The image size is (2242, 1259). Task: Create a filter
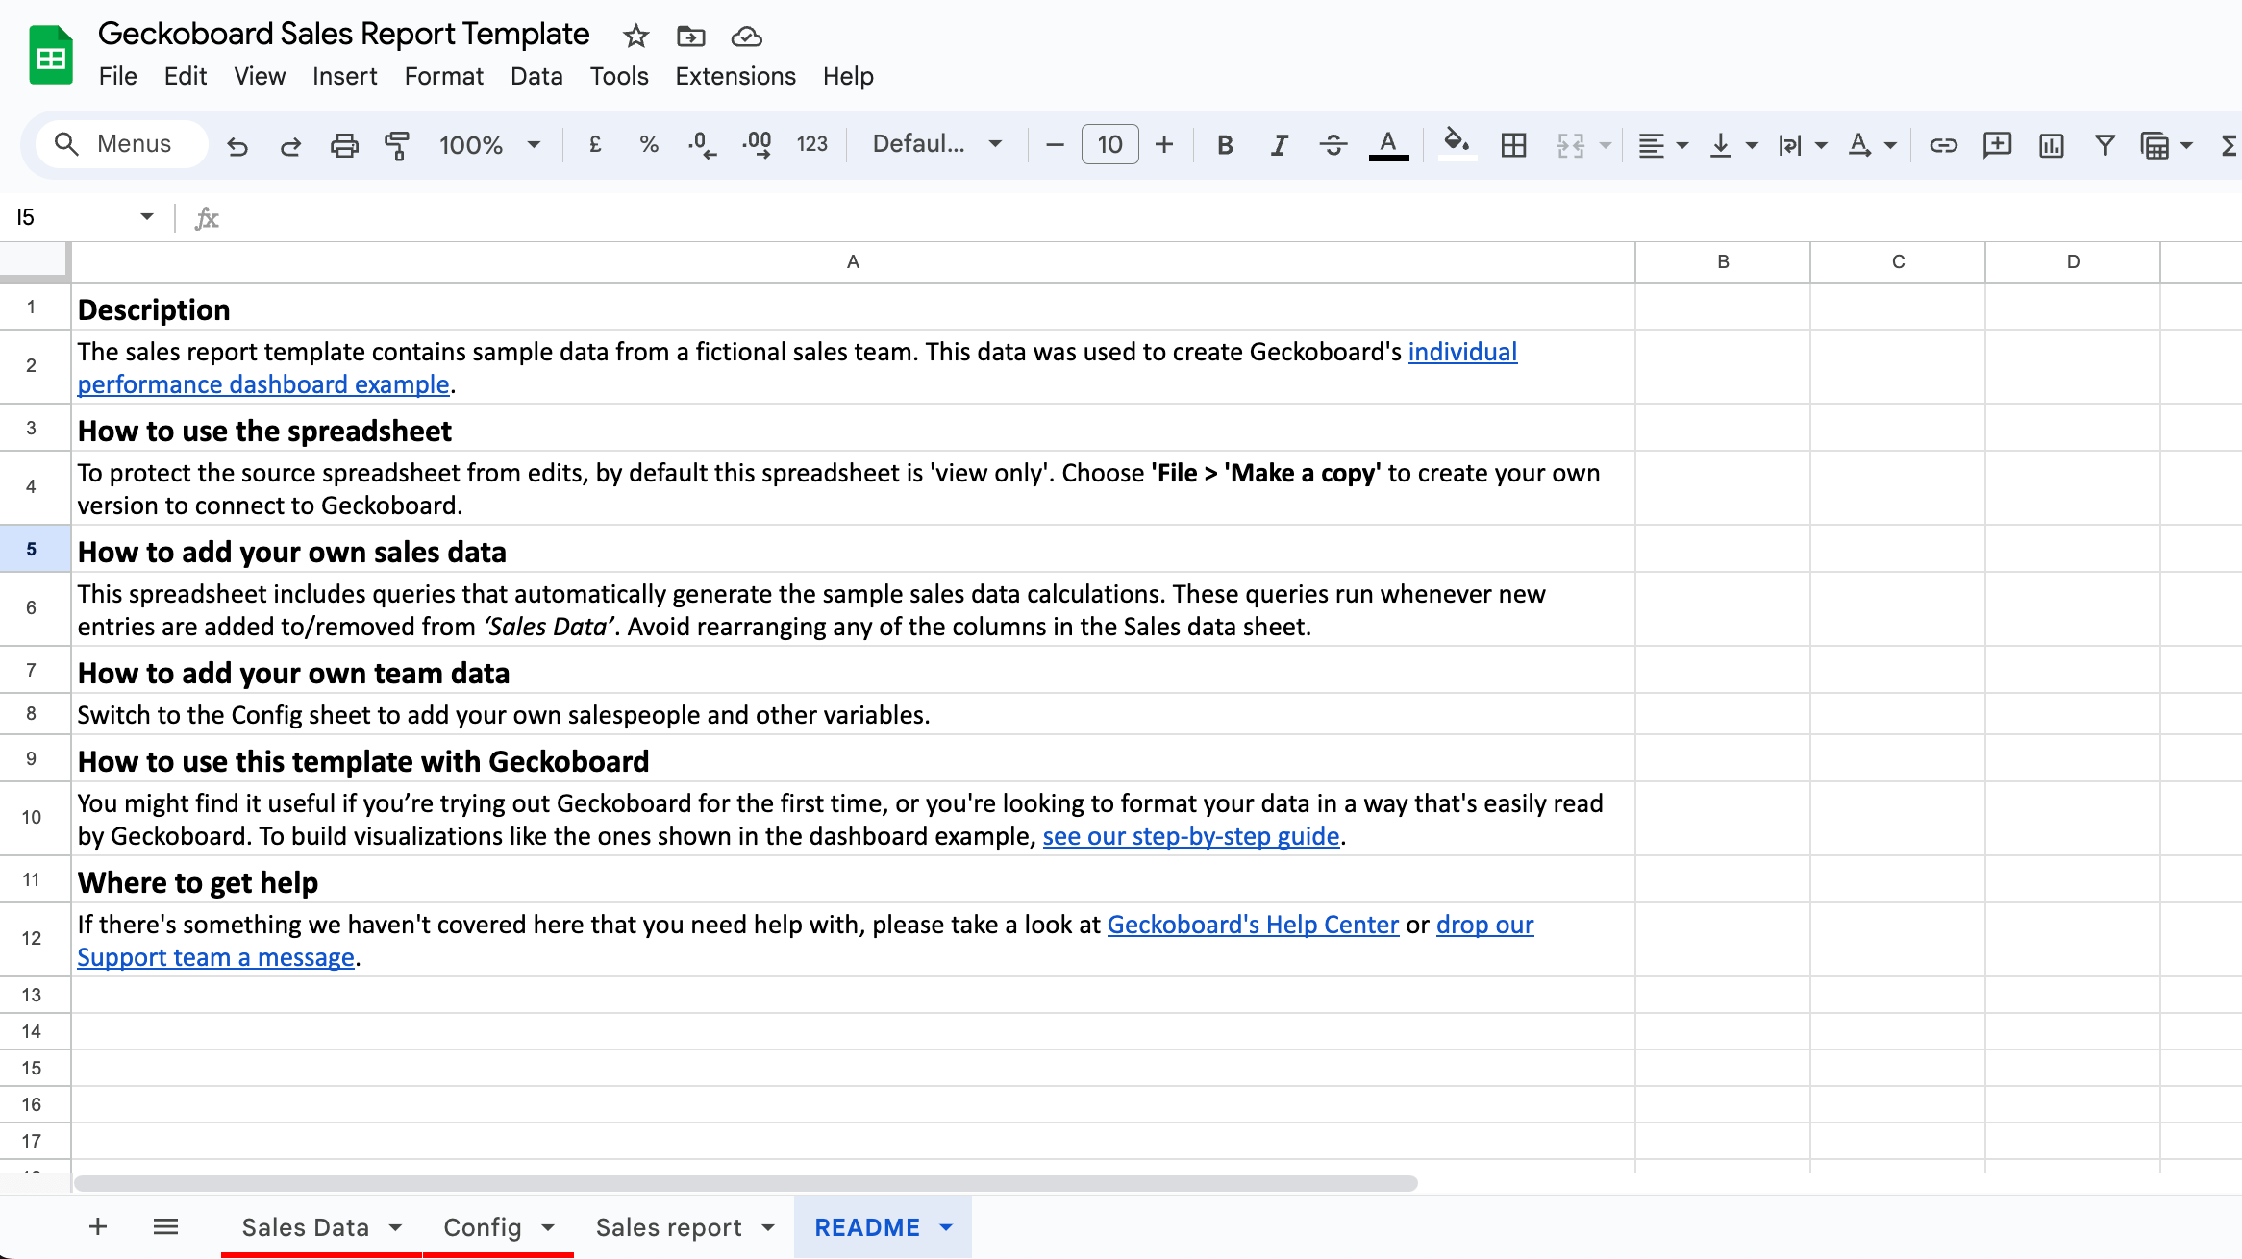[x=2105, y=145]
